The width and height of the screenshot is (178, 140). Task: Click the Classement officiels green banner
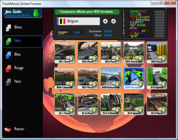87,12
